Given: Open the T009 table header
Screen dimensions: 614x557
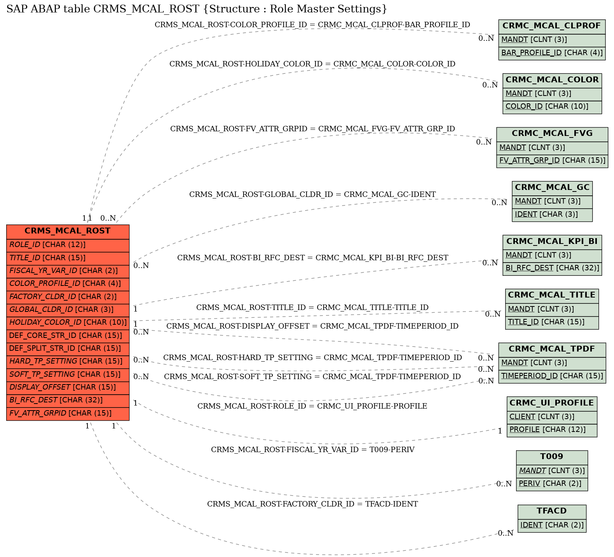Looking at the screenshot, I should pos(552,457).
